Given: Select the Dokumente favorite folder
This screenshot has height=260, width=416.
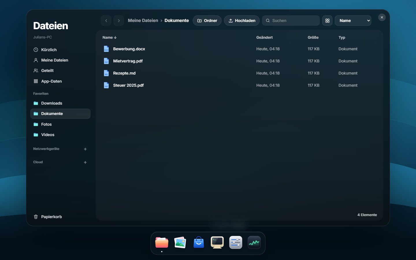Looking at the screenshot, I should tap(60, 114).
